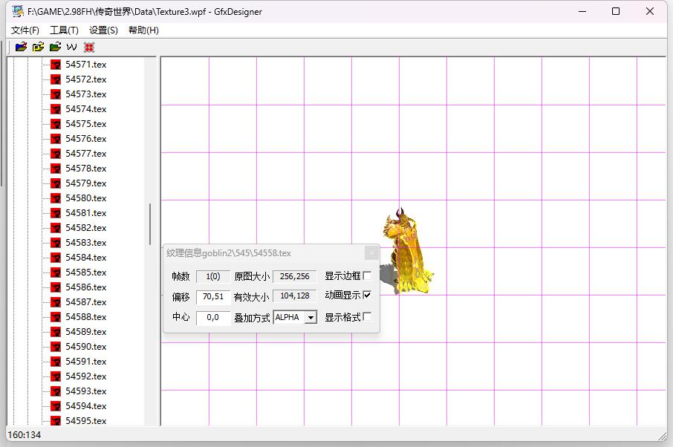Uncheck the 动画显示 checkbox

367,295
